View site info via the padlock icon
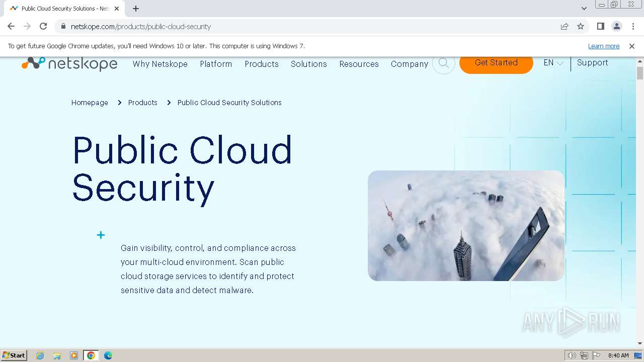The width and height of the screenshot is (644, 362). (x=63, y=26)
